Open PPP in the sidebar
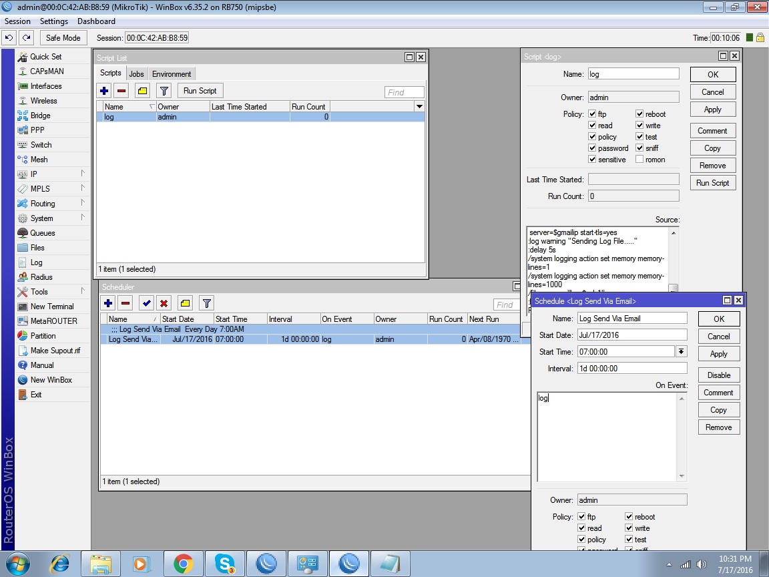Screen dimensions: 769x577 (37, 130)
